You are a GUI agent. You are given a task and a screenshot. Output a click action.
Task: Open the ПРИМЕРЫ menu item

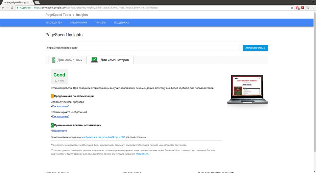pyautogui.click(x=100, y=23)
